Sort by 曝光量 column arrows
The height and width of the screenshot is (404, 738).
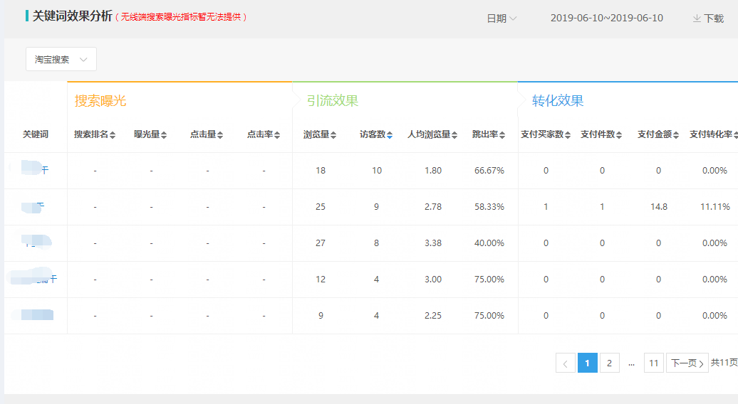pyautogui.click(x=165, y=135)
